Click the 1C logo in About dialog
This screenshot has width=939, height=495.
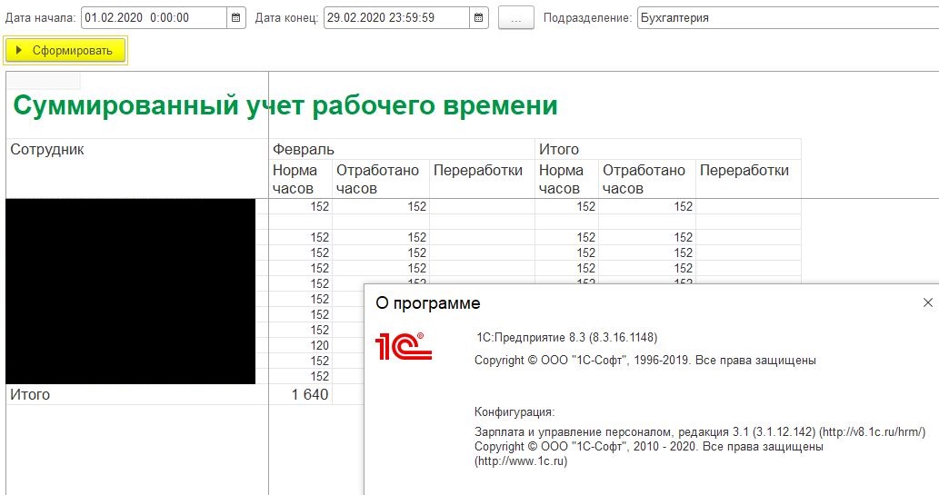click(403, 347)
